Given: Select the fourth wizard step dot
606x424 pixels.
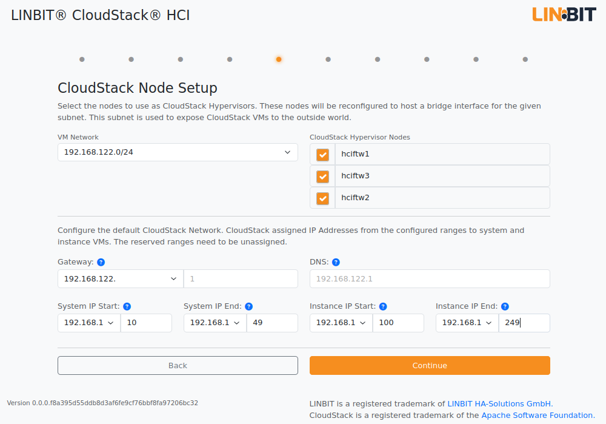Looking at the screenshot, I should (x=230, y=59).
